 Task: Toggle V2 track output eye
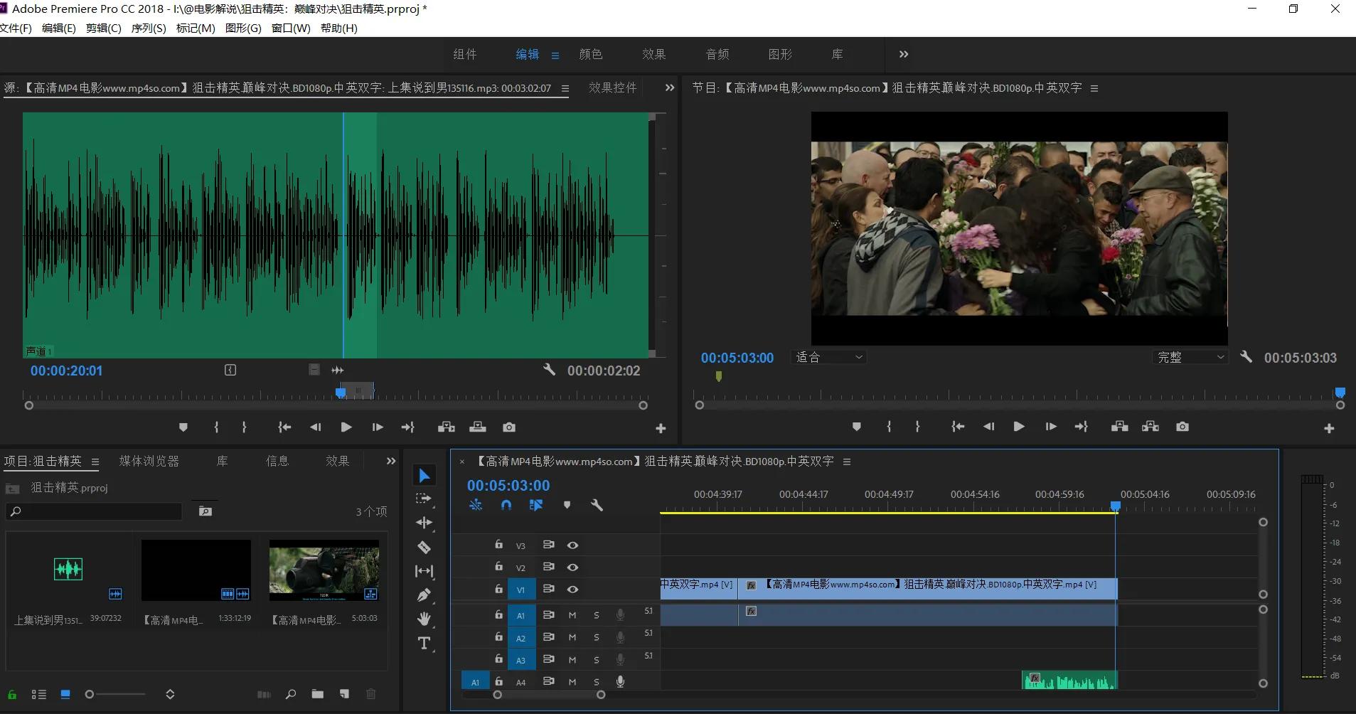click(x=572, y=568)
